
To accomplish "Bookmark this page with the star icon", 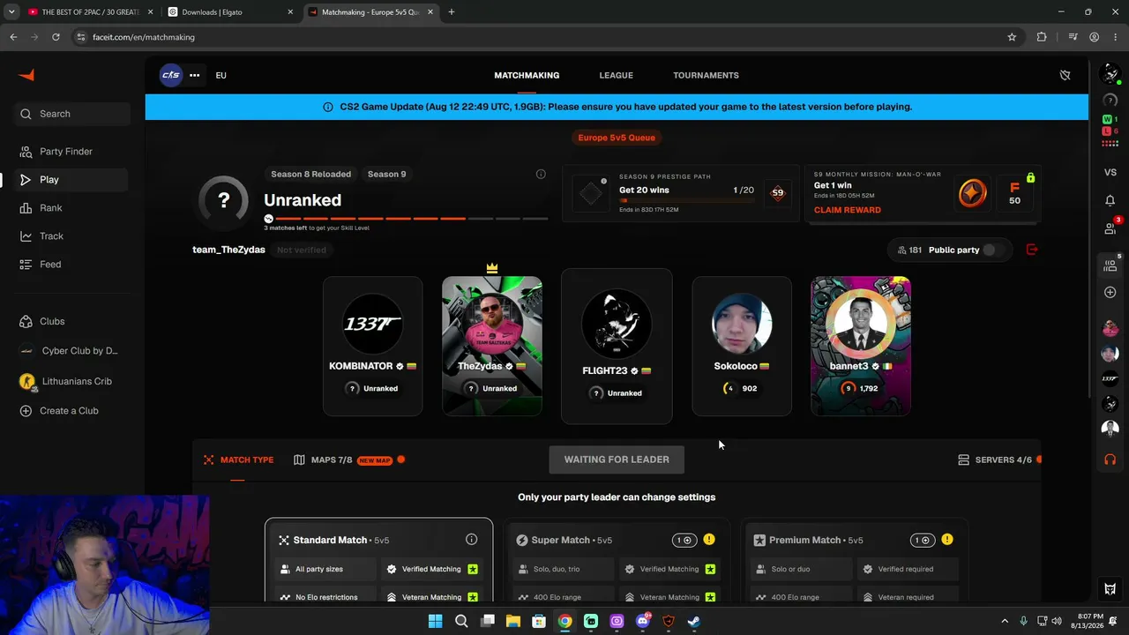I will (1012, 37).
